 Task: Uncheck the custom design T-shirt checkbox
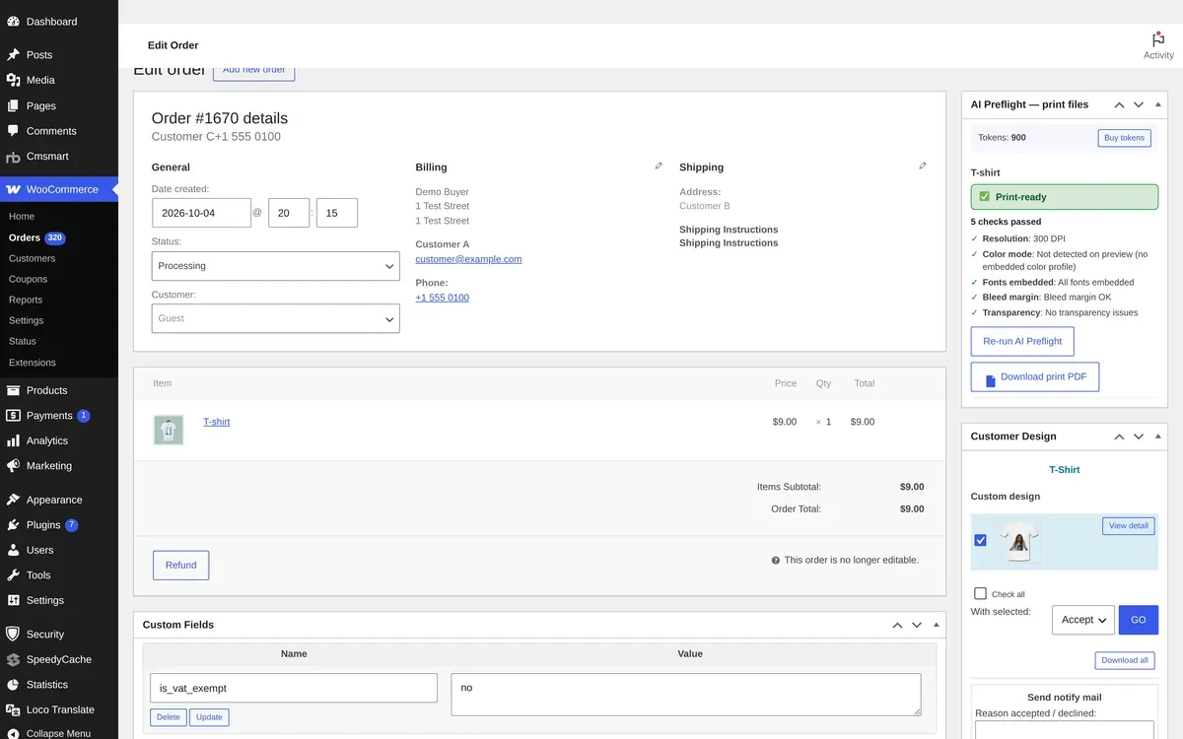tap(980, 540)
